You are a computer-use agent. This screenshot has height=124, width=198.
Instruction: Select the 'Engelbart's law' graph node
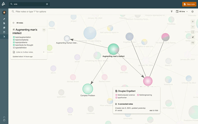130,37
